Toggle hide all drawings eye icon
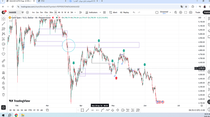The image size is (210, 117). [3, 88]
